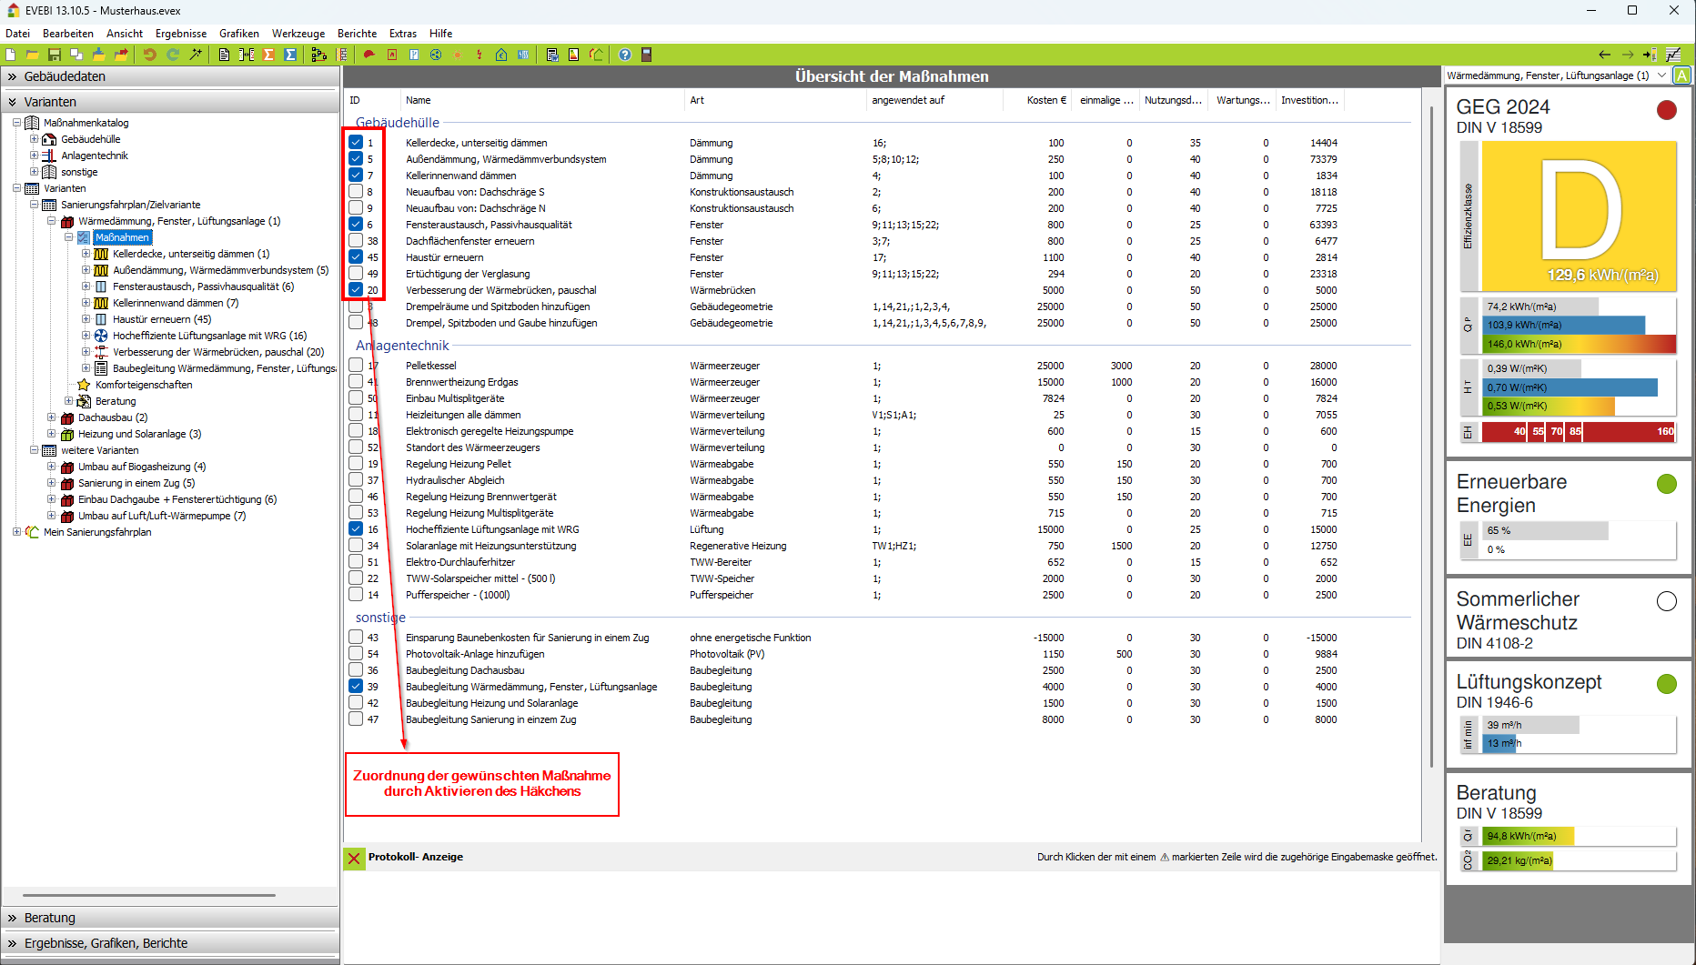
Task: Click the green 'A' button beside variant dropdown
Action: pyautogui.click(x=1681, y=75)
